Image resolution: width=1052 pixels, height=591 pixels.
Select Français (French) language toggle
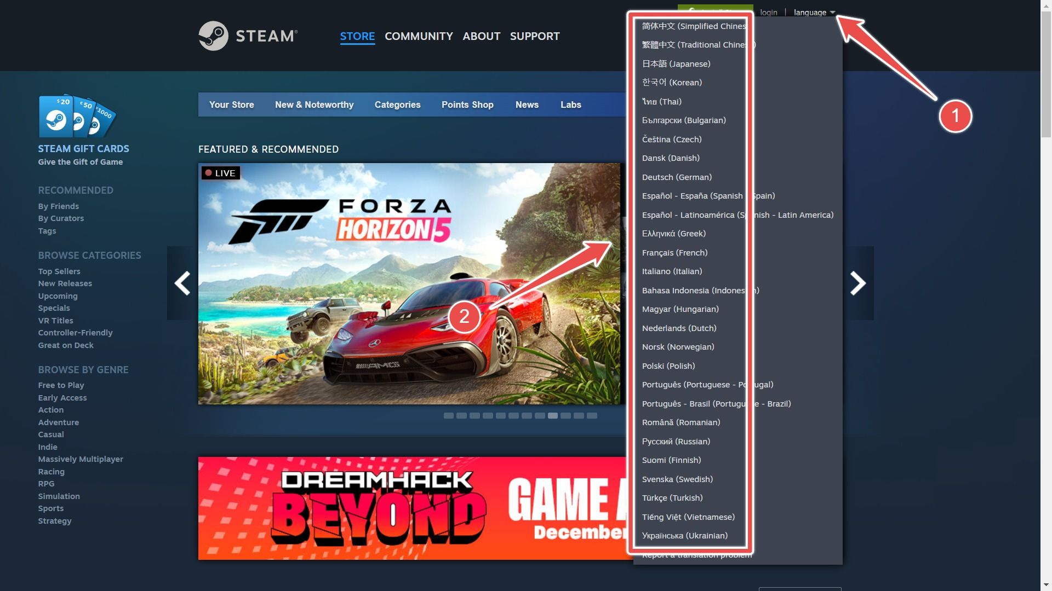674,252
